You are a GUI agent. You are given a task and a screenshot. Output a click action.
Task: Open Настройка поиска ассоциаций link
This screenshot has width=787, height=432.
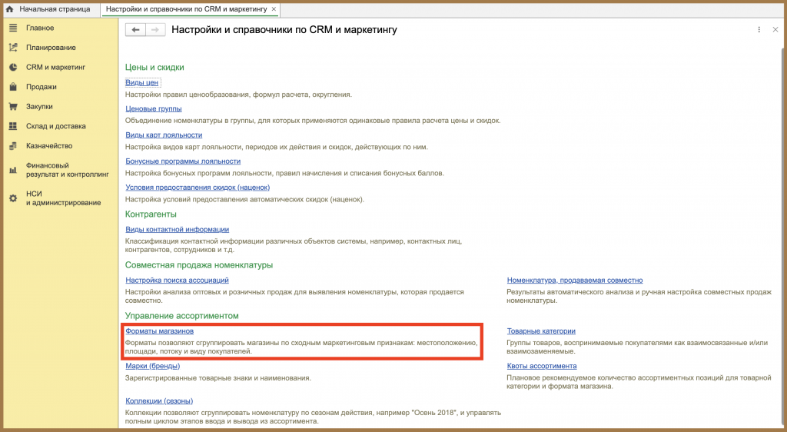click(178, 280)
